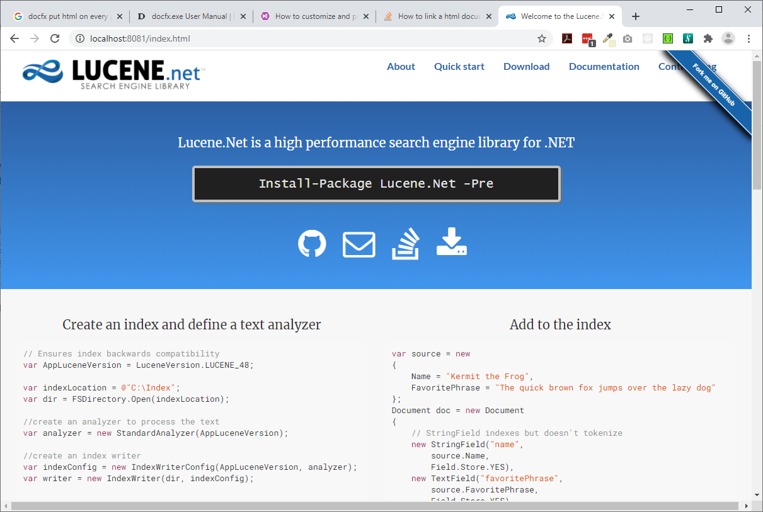Open the Chrome Extensions puzzle menu

(708, 38)
